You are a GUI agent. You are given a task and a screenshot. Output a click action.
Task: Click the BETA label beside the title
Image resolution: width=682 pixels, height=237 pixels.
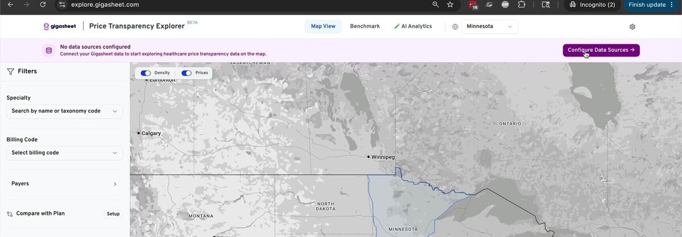pos(192,23)
